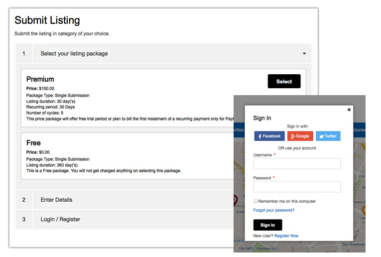
Task: Click the Google plus g icon
Action: pyautogui.click(x=292, y=136)
